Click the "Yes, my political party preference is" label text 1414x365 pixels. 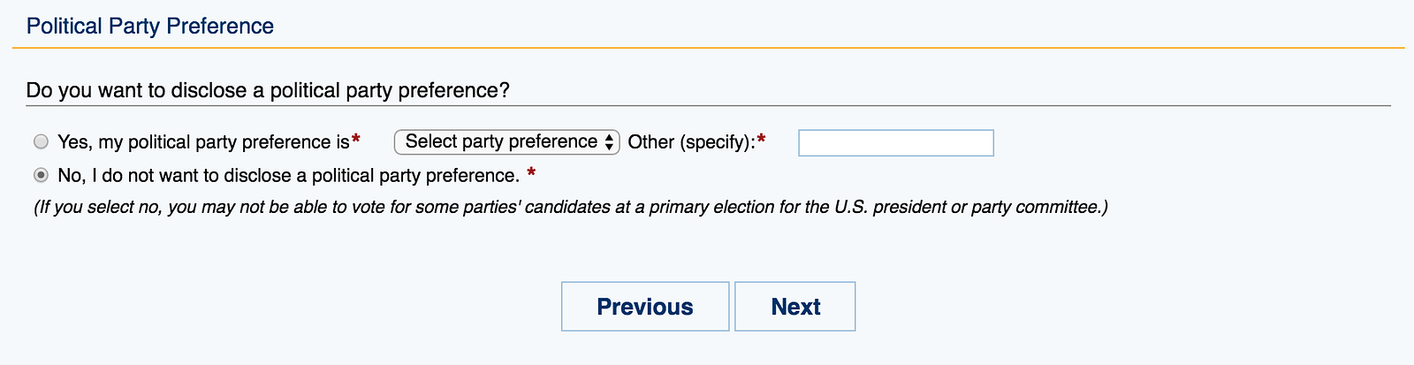pyautogui.click(x=203, y=142)
